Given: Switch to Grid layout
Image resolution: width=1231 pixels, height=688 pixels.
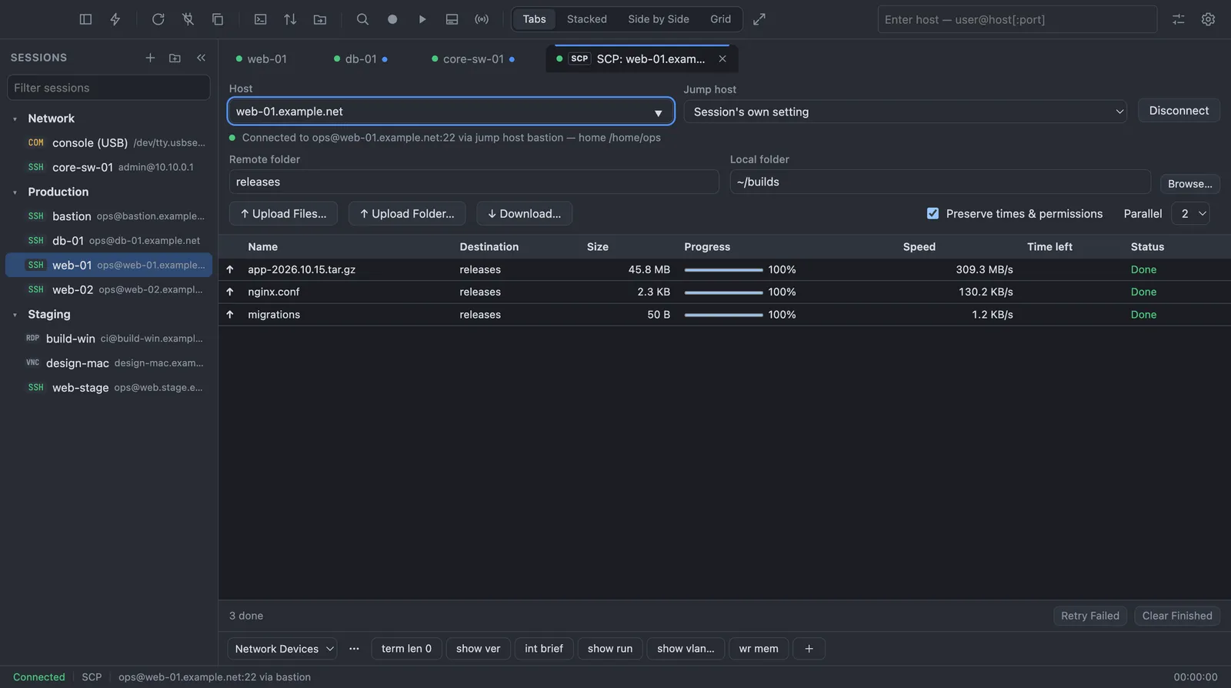Looking at the screenshot, I should (x=721, y=19).
